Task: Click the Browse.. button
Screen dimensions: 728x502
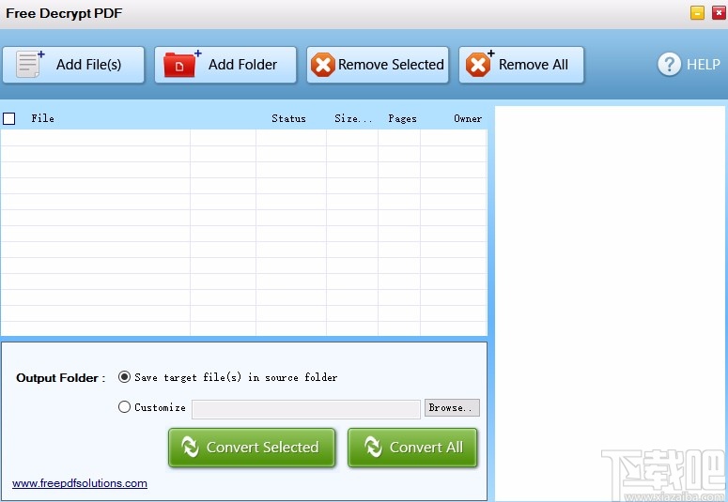Action: (452, 407)
